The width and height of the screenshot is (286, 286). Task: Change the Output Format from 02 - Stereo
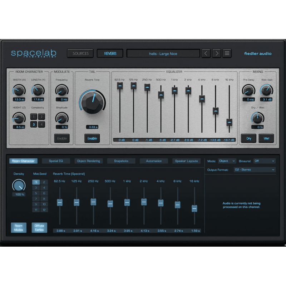pyautogui.click(x=255, y=169)
